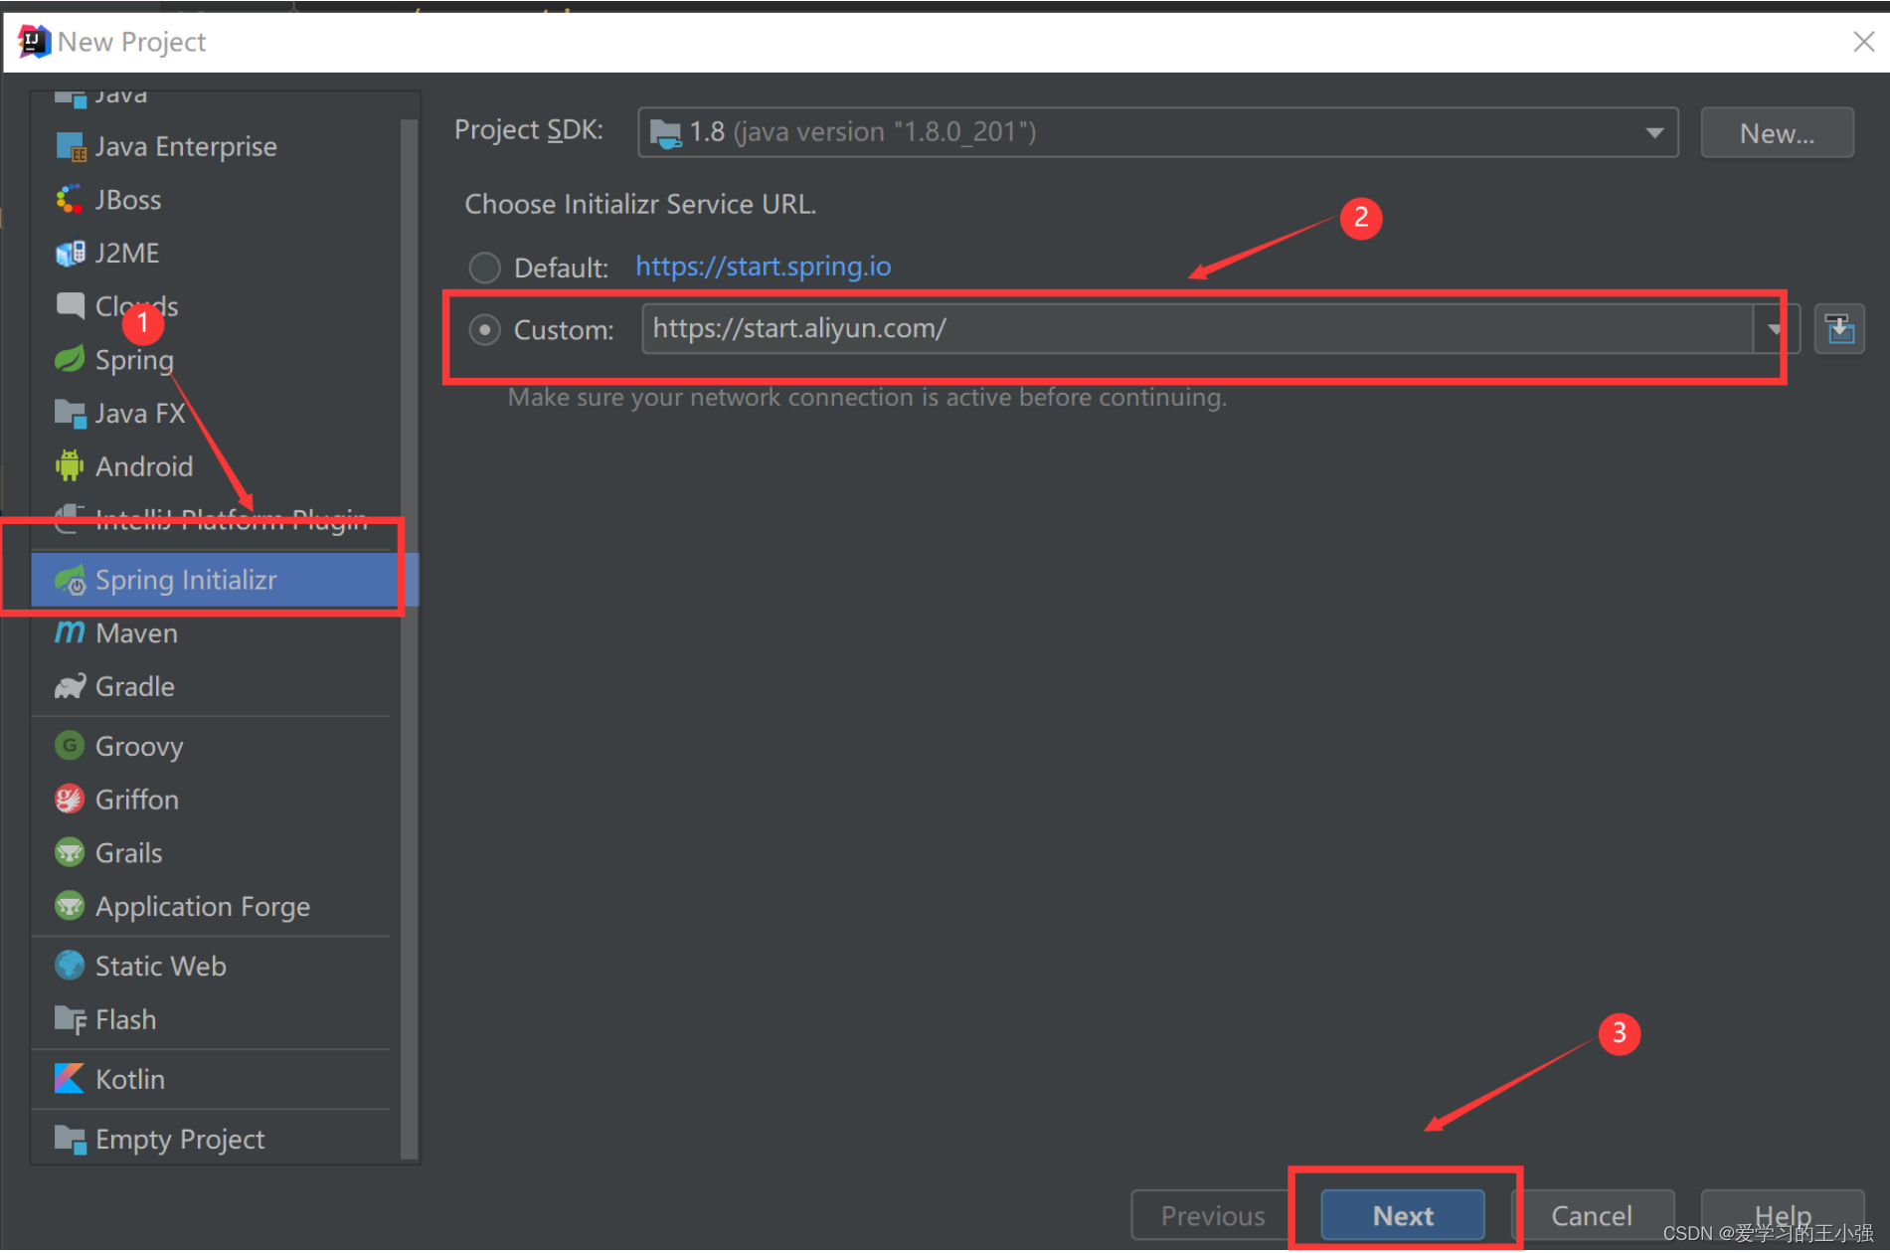
Task: Click the download icon beside Custom URL
Action: click(x=1839, y=329)
